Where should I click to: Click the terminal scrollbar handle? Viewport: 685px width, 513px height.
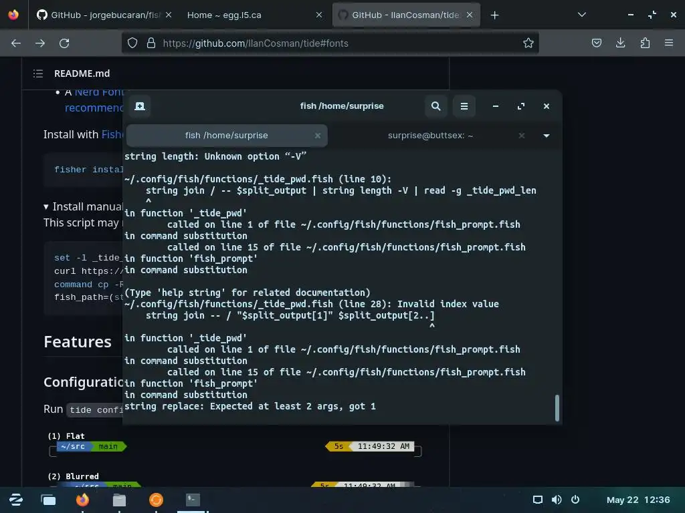[x=557, y=408]
